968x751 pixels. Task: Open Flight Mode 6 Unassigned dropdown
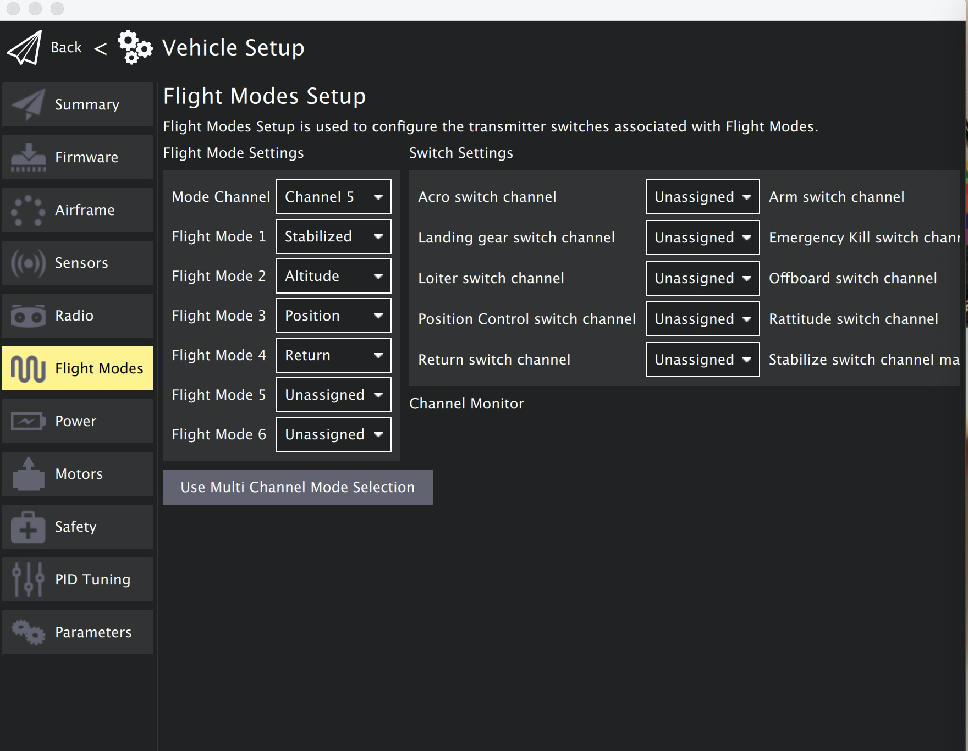click(x=334, y=434)
